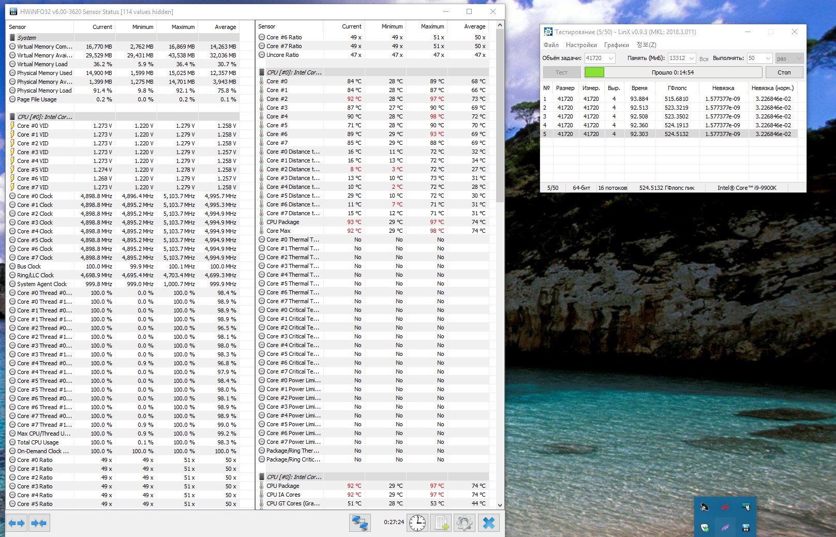Click the purple feather tray icon

click(725, 528)
